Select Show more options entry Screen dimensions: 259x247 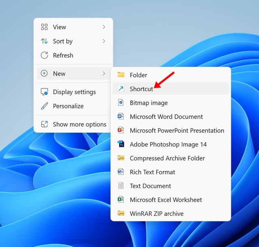click(x=79, y=124)
